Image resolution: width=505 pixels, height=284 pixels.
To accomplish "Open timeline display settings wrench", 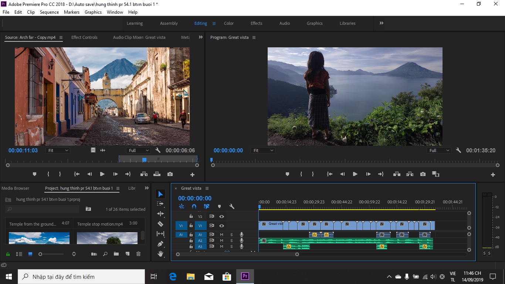I will click(232, 206).
